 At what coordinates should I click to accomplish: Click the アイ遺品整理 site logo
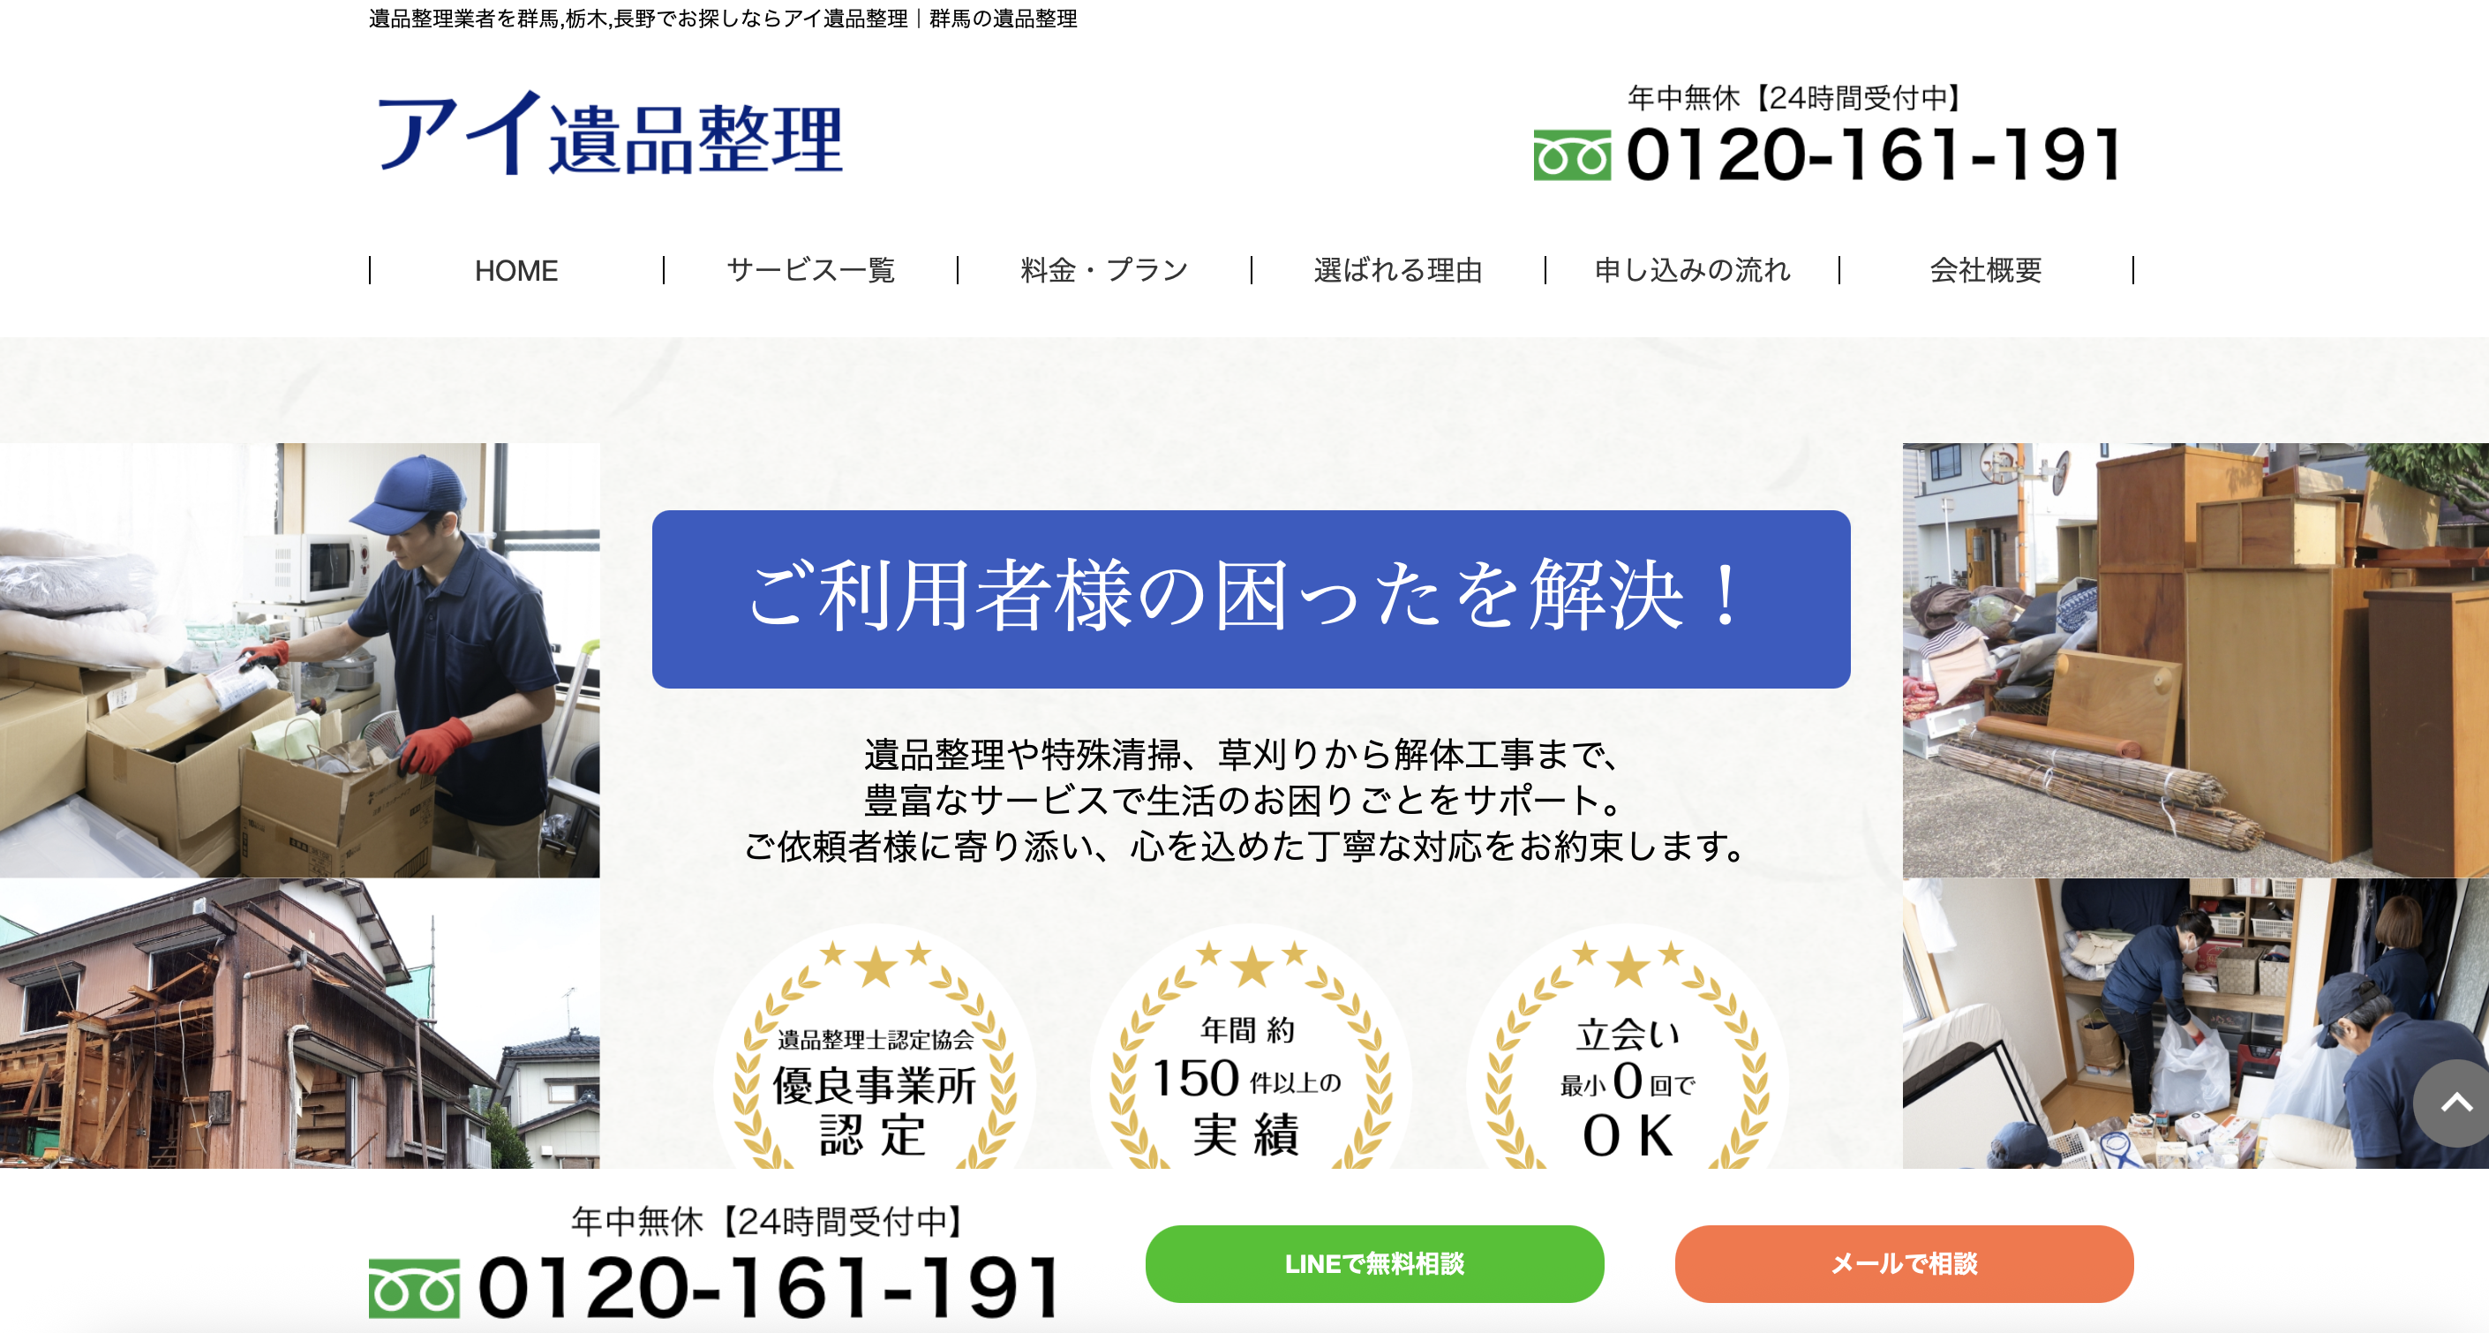coord(611,134)
